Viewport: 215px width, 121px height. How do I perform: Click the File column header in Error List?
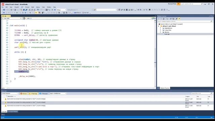click(x=198, y=96)
